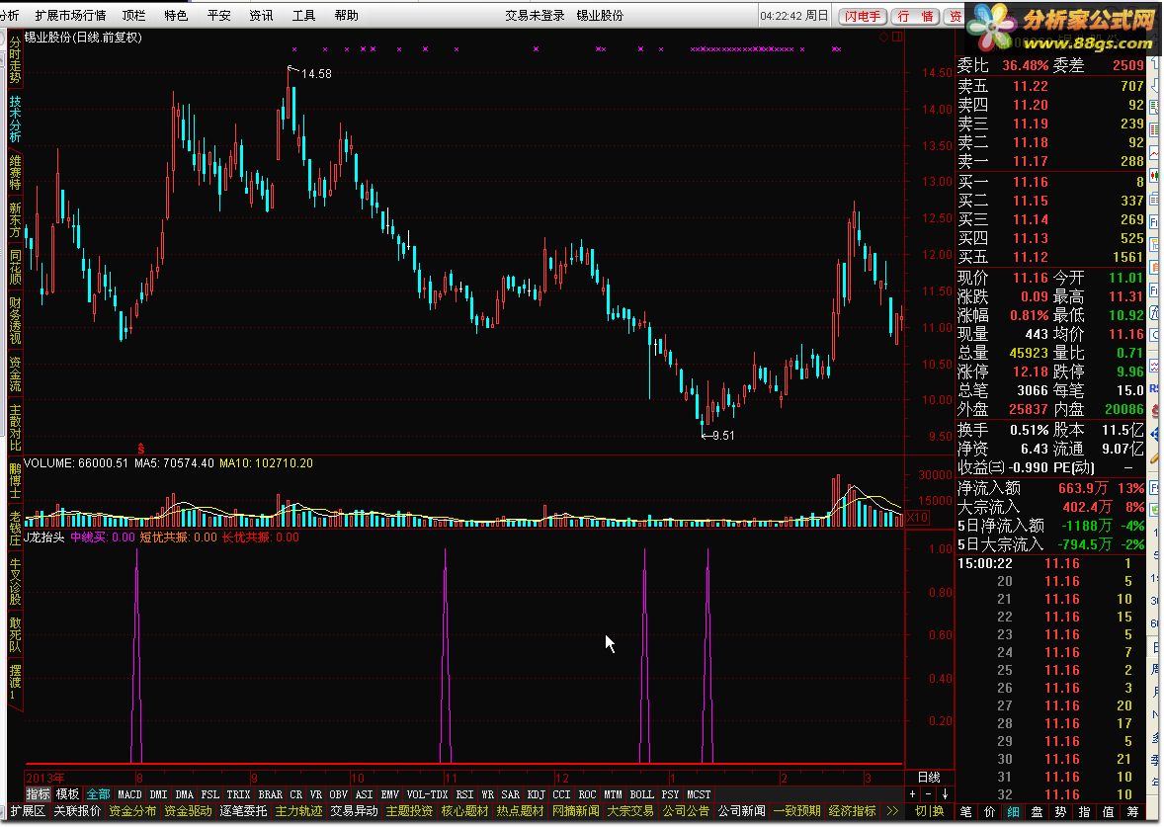Open the 扩展区 bottom tab
Image resolution: width=1164 pixels, height=827 pixels.
click(28, 810)
